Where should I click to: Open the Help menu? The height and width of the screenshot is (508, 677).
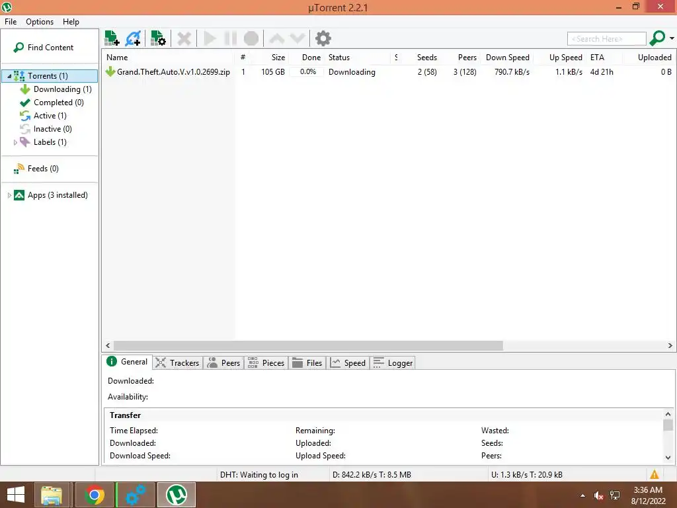pyautogui.click(x=71, y=22)
